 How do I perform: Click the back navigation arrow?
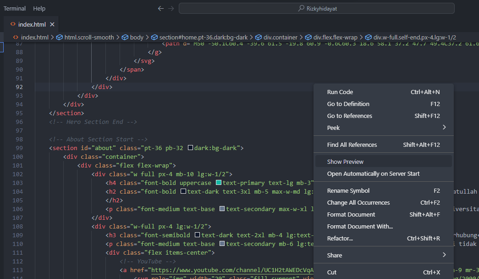(160, 8)
